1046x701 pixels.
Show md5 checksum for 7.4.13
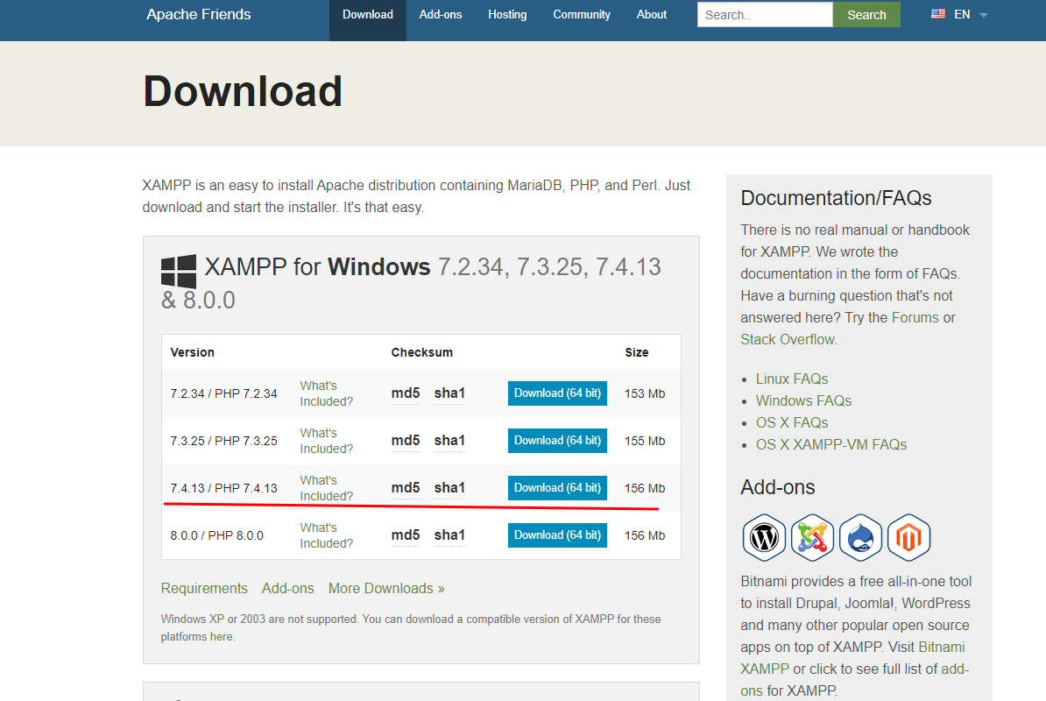pos(406,488)
